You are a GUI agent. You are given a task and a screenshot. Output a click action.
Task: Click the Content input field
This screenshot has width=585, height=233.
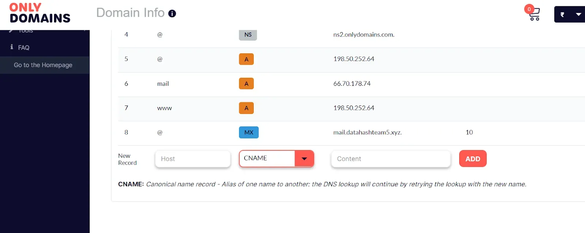[390, 159]
